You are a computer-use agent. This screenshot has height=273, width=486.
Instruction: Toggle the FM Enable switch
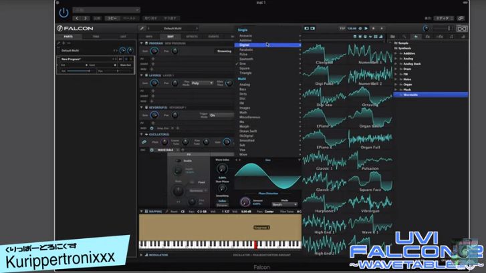coord(178,161)
